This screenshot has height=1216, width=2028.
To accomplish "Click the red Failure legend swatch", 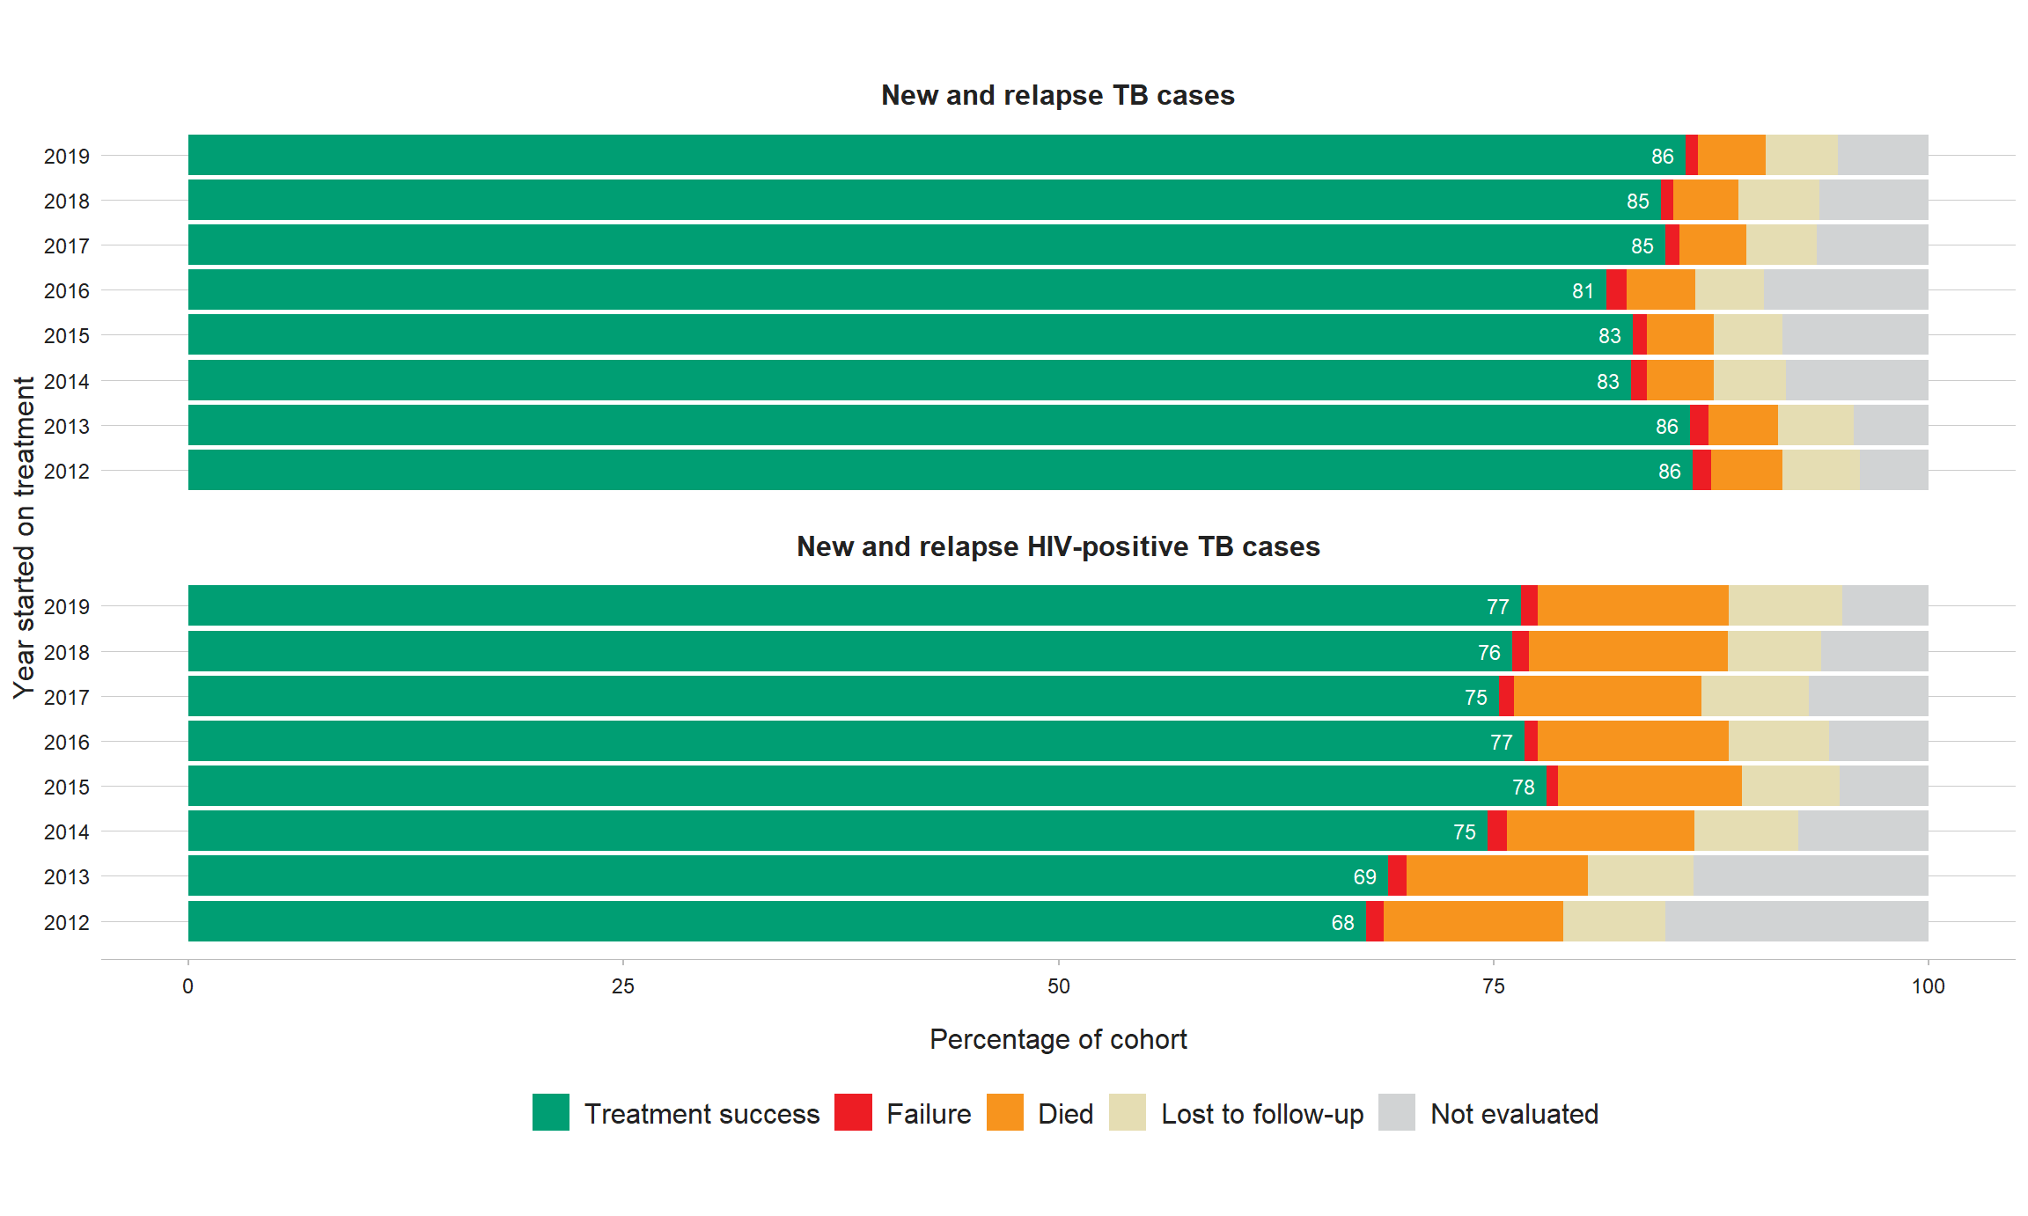I will click(853, 1112).
